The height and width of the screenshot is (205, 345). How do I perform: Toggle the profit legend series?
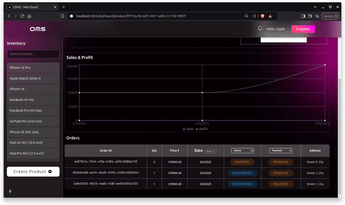(202, 129)
